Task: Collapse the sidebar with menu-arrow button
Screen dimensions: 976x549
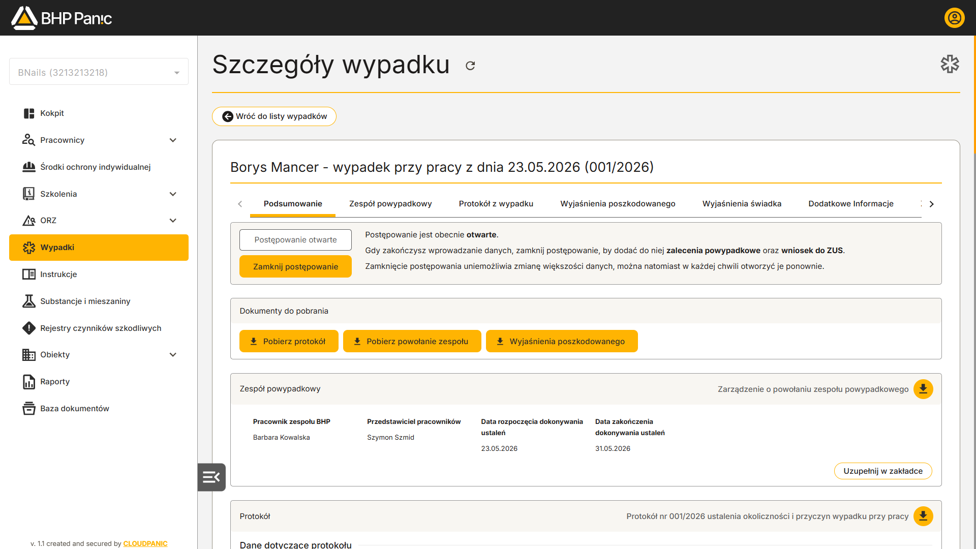Action: (x=211, y=477)
